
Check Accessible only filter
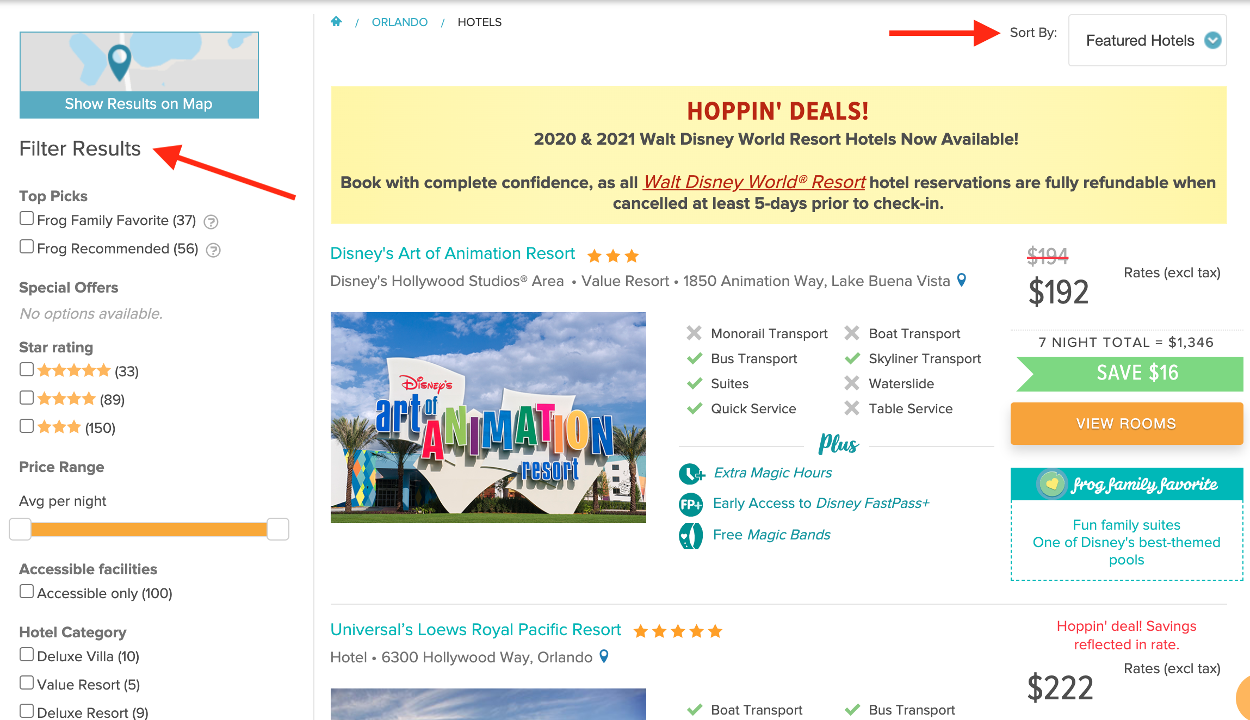(x=27, y=592)
